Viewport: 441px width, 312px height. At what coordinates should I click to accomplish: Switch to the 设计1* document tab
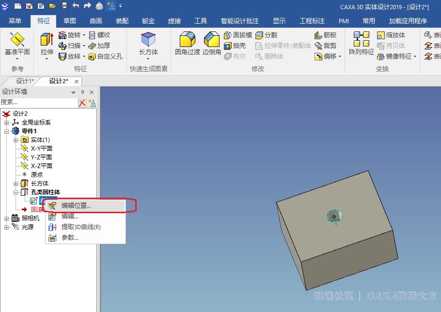(25, 81)
